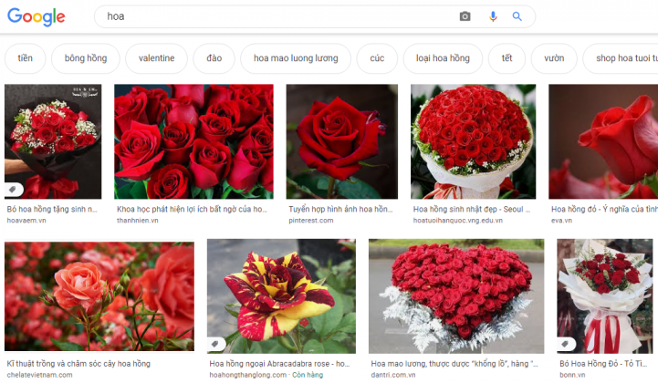Select the "tiền" filter chip
This screenshot has height=383, width=658.
[x=26, y=58]
